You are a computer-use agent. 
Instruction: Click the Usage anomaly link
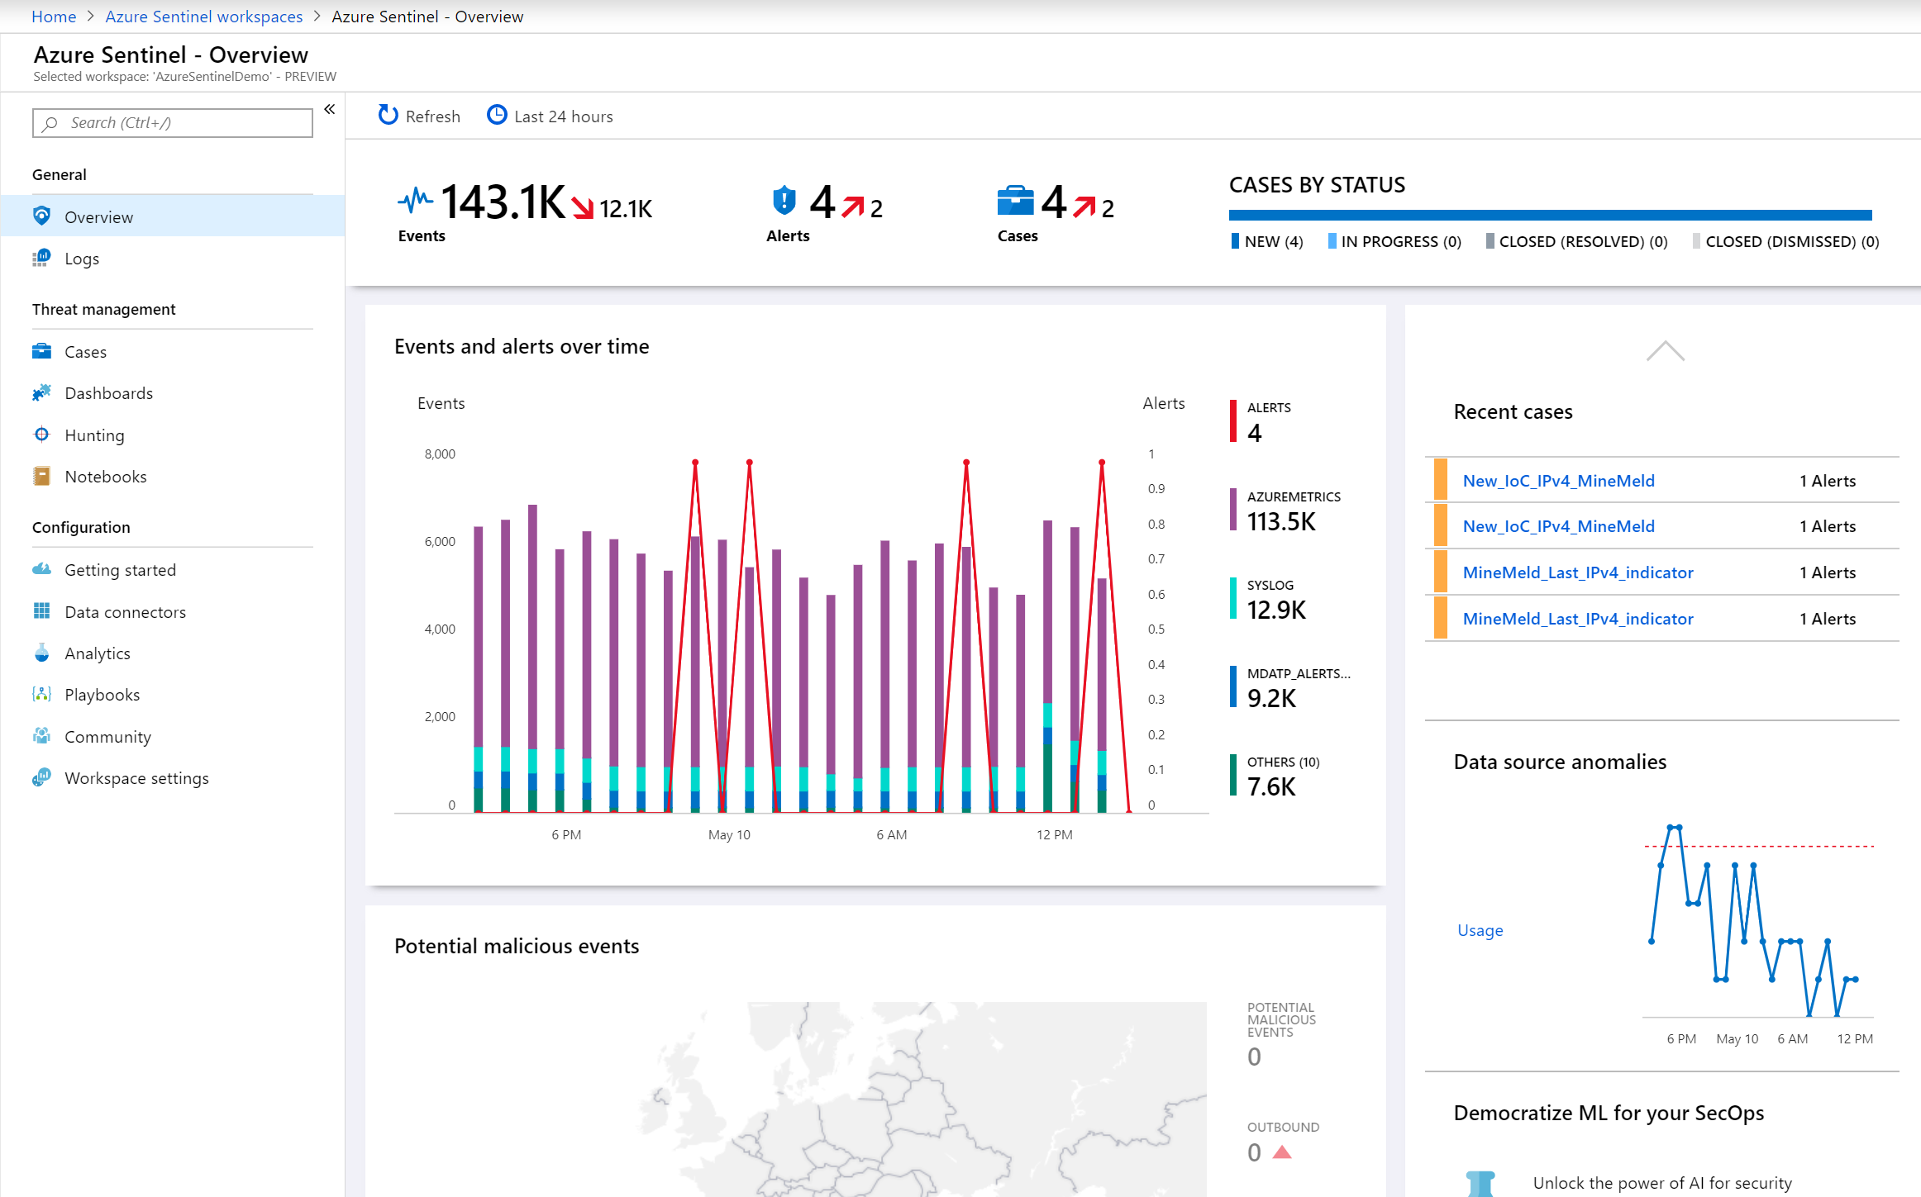point(1480,930)
